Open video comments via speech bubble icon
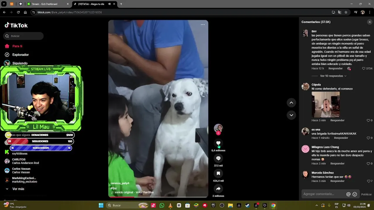 coord(218,158)
